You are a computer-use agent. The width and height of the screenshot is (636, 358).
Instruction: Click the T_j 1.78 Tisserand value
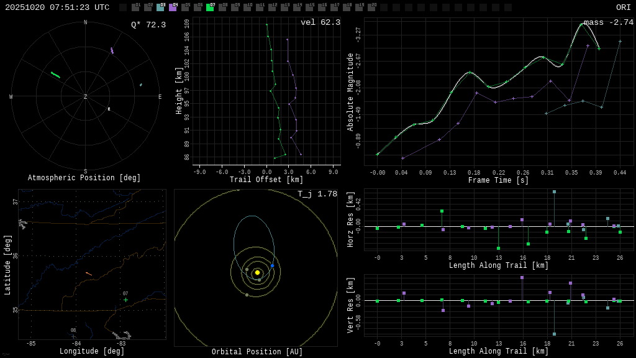317,194
